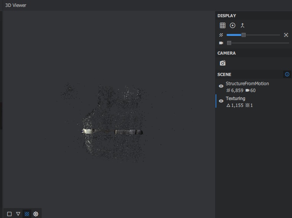Select the Texturing scene item
Image resolution: width=292 pixels, height=218 pixels.
(254, 102)
